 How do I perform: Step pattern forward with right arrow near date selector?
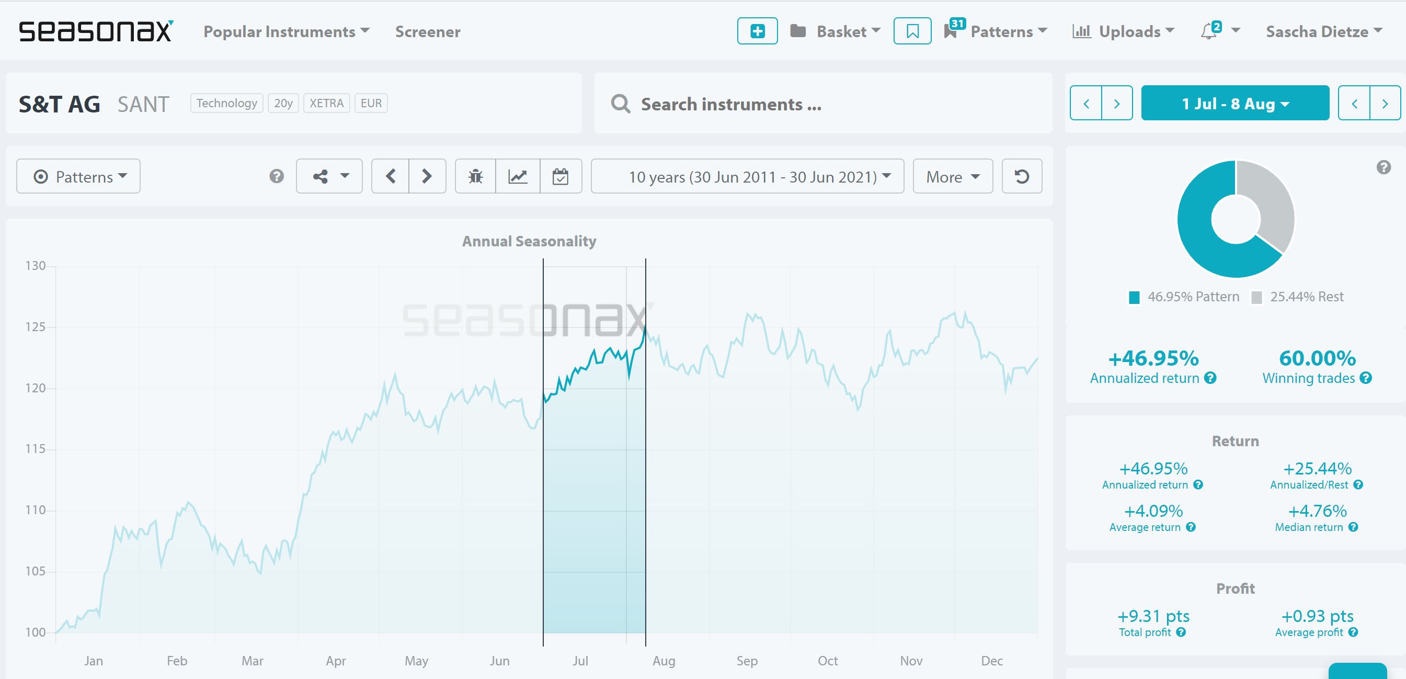tap(1117, 103)
